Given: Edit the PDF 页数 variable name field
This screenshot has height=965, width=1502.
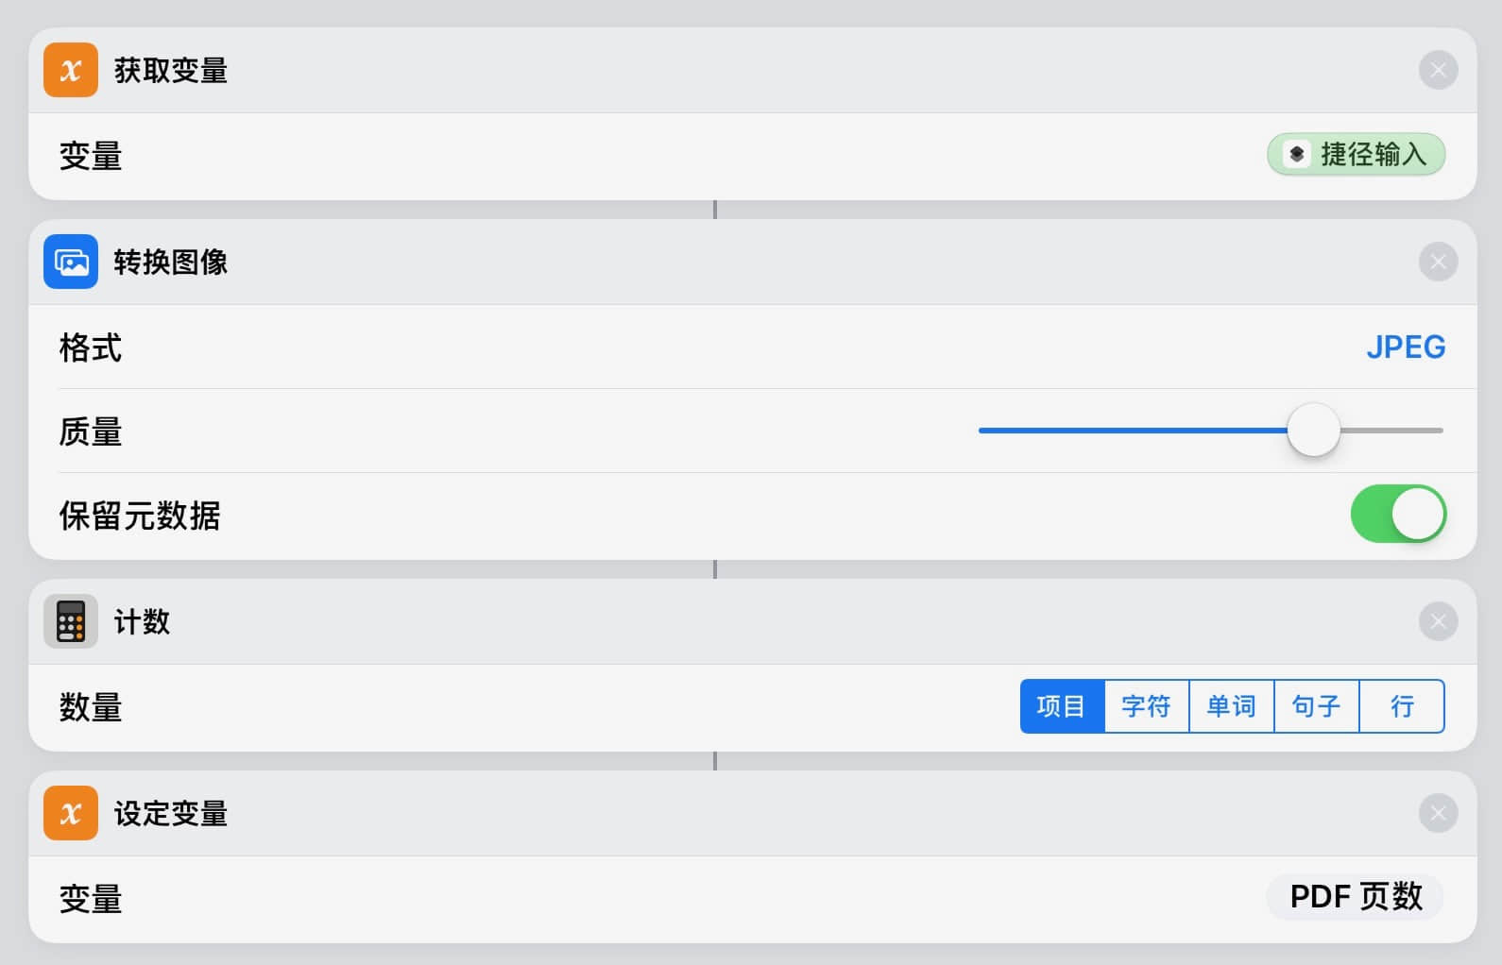Looking at the screenshot, I should tap(1355, 897).
